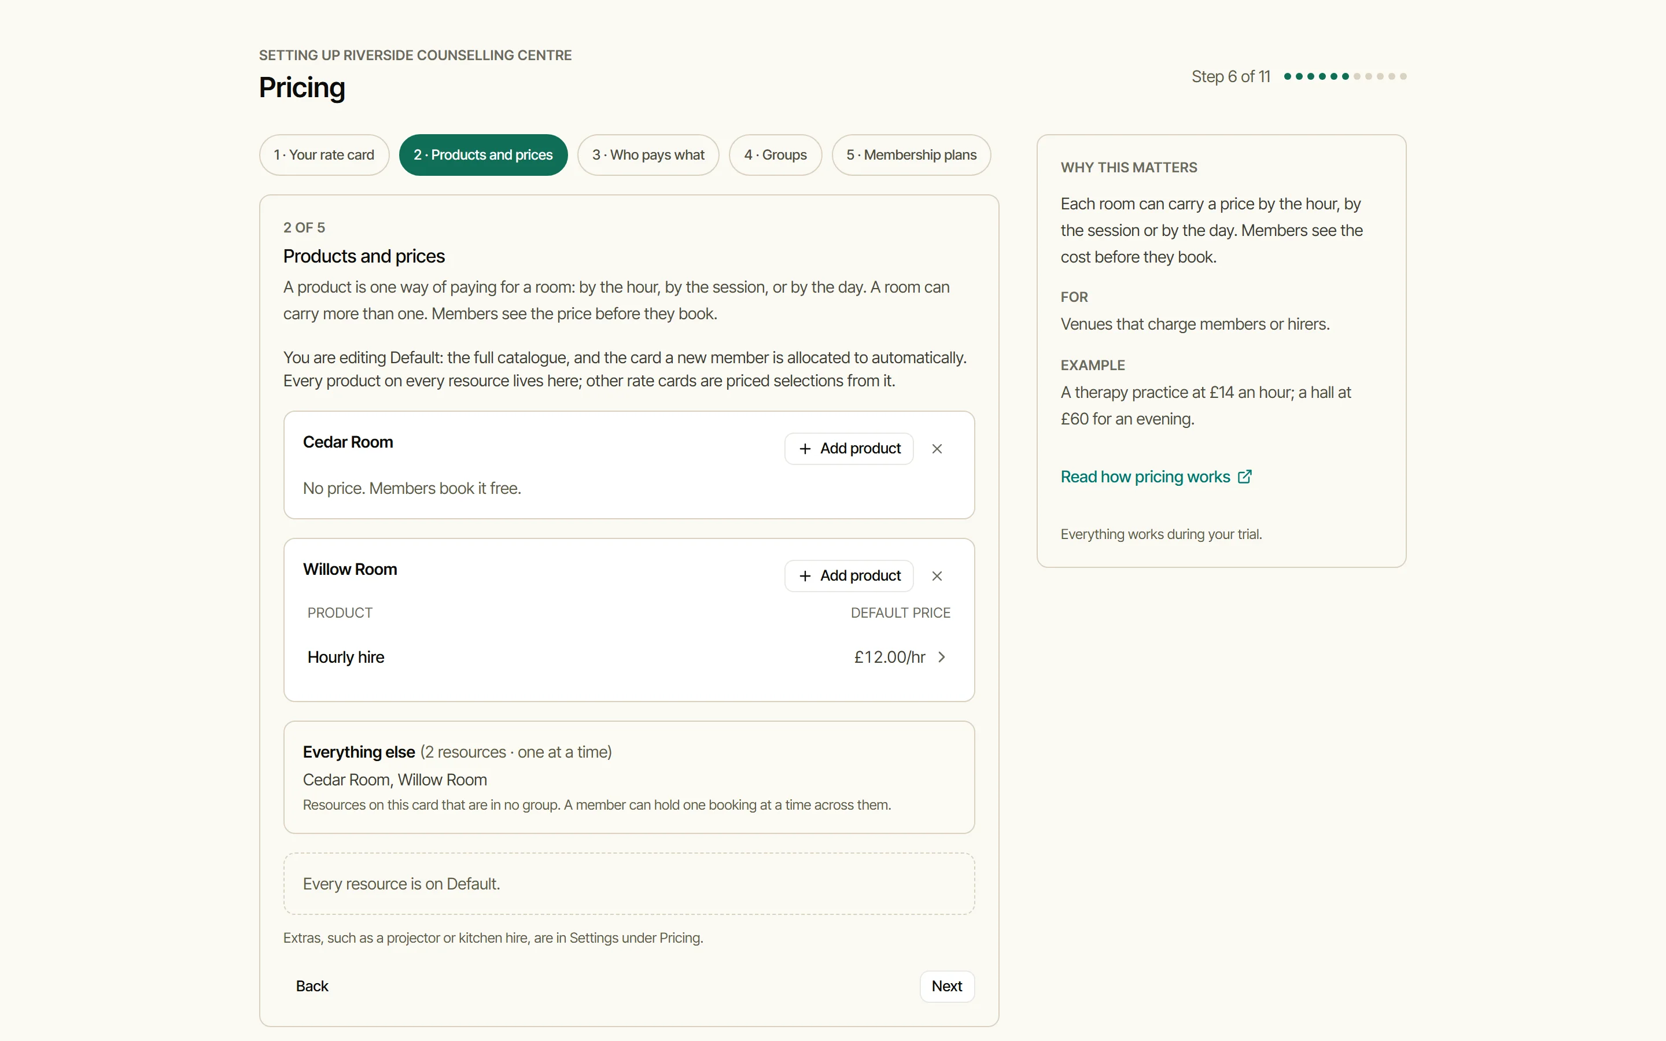Click the external link icon beside Read how pricing works
The image size is (1666, 1041).
click(1245, 477)
